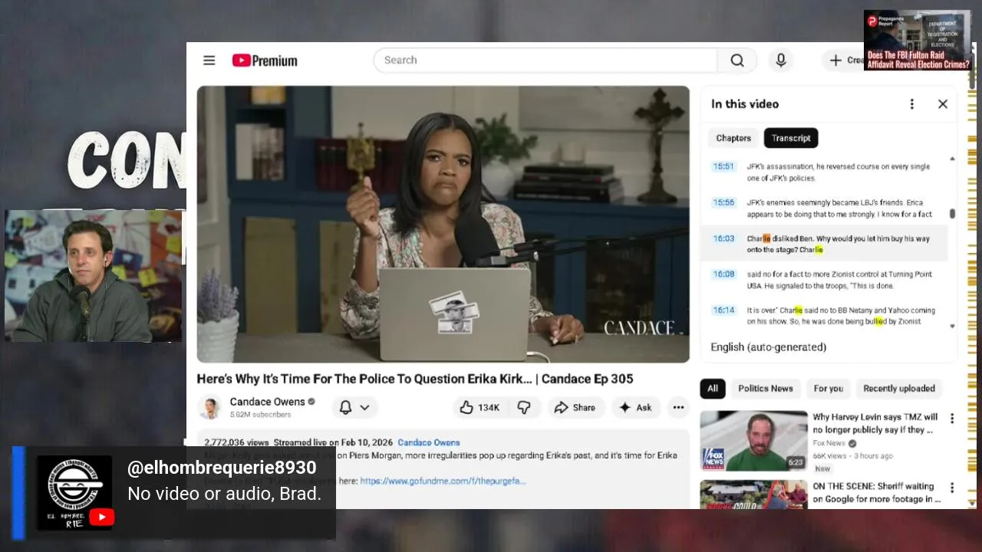Click the @elhombrequerie8930 chat avatar
This screenshot has width=982, height=552.
(74, 493)
